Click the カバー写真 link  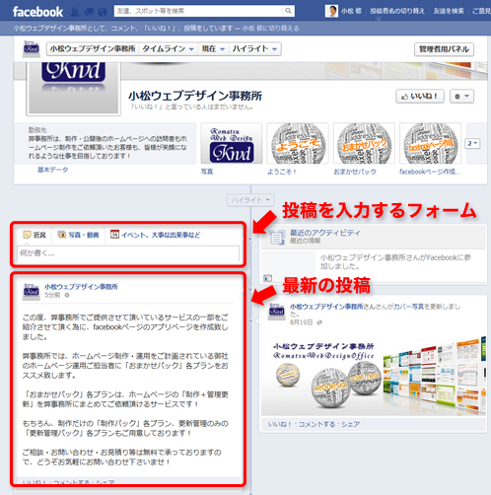[408, 307]
